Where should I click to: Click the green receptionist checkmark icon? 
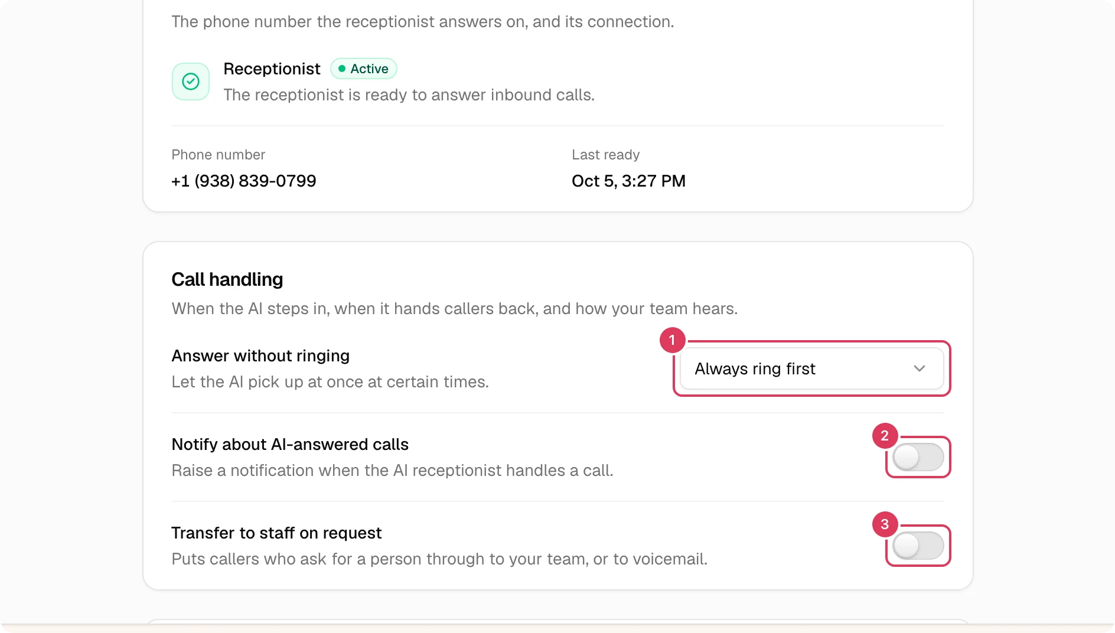coord(190,81)
